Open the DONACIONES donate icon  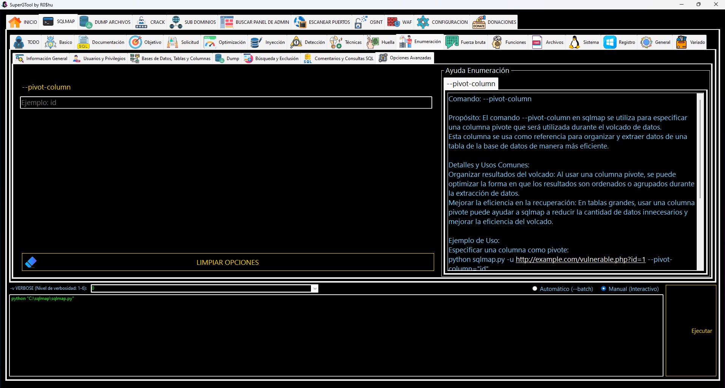(479, 22)
